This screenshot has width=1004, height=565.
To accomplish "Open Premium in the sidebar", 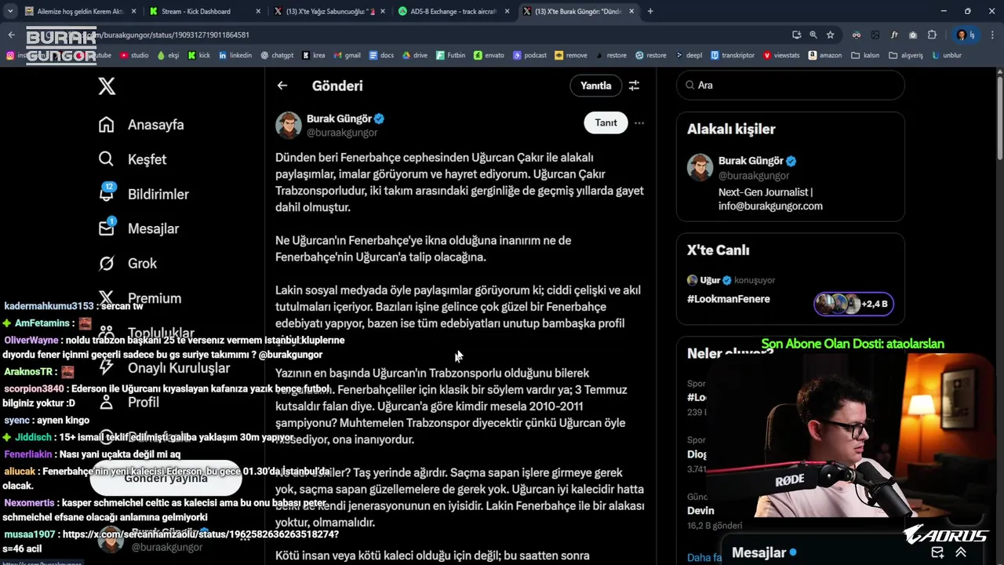I will pos(140,298).
